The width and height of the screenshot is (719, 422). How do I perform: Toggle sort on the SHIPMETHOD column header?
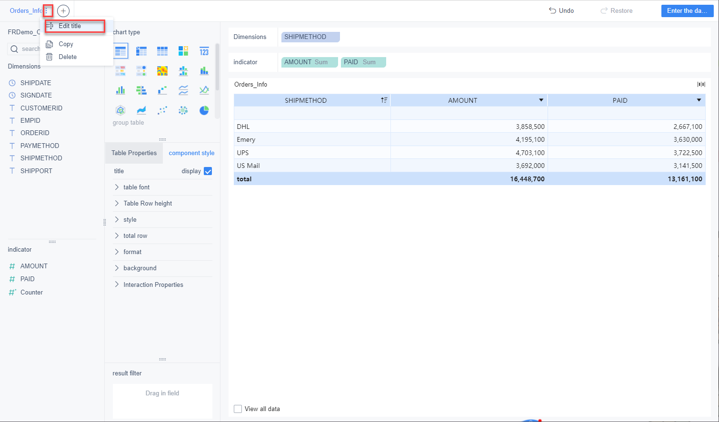384,100
